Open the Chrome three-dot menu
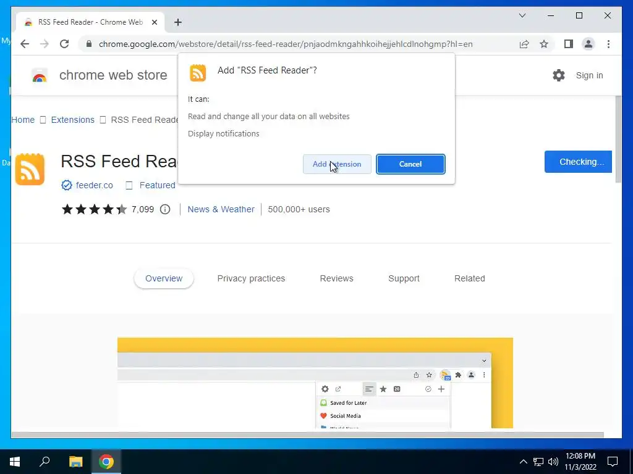Screen dimensions: 633x474 pos(608,44)
